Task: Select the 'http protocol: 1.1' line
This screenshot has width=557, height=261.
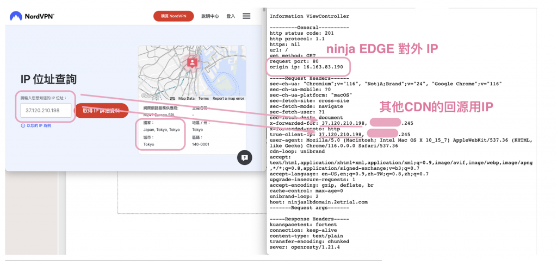Action: coord(297,39)
